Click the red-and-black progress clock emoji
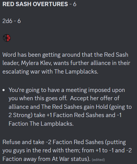 tap(7, 38)
